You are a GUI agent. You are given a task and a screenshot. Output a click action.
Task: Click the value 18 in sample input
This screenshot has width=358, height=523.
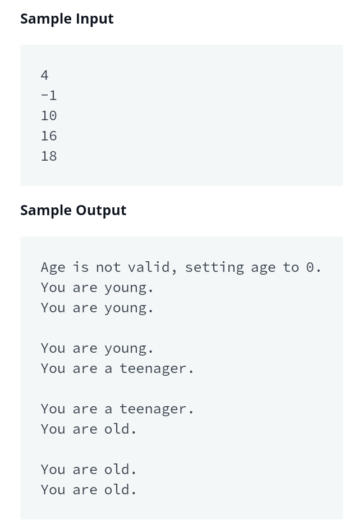coord(49,156)
